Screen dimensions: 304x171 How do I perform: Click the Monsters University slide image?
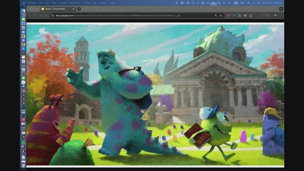tap(155, 95)
